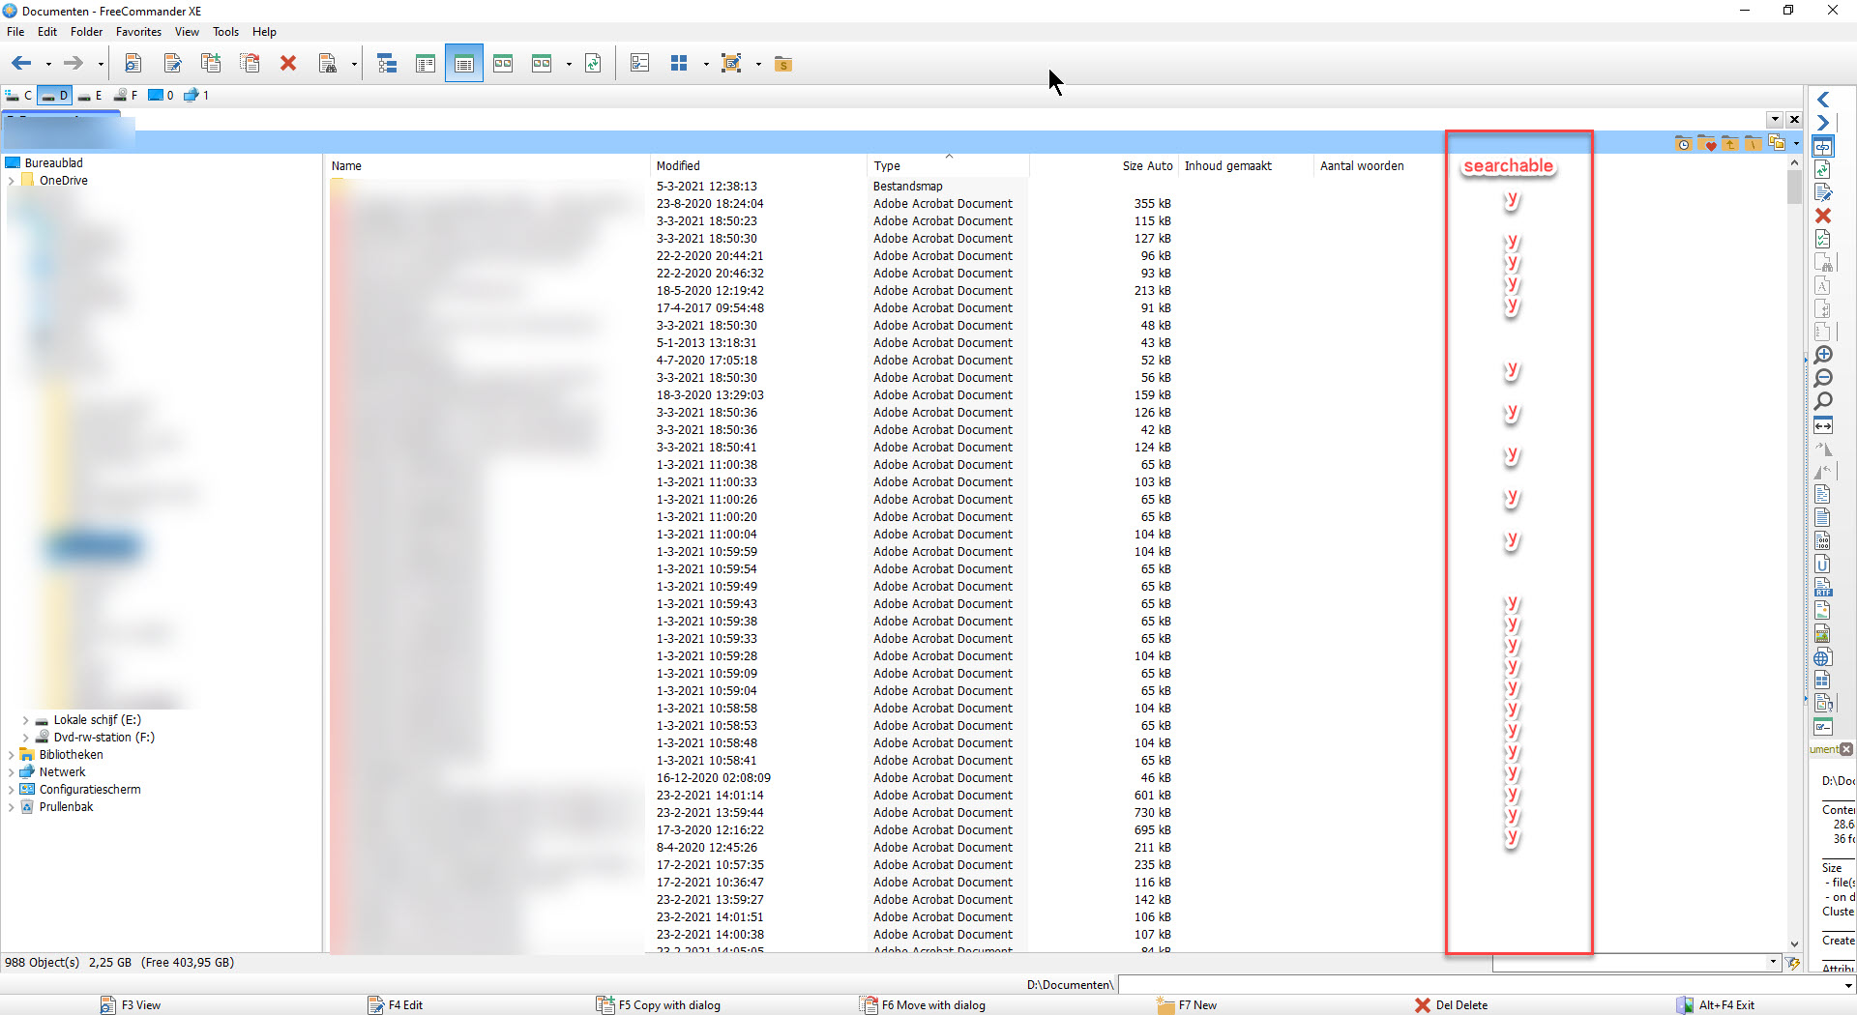
Task: Open the Back history dropdown arrow
Action: coord(47,65)
